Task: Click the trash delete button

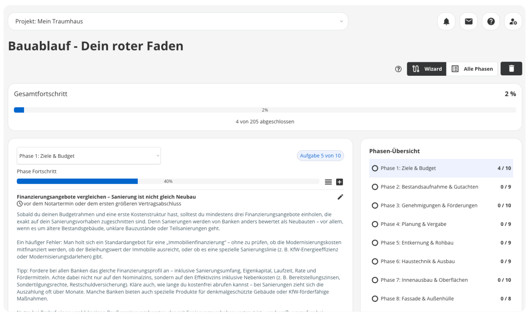Action: (511, 69)
